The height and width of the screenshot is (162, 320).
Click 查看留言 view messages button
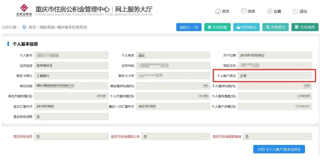[276, 27]
